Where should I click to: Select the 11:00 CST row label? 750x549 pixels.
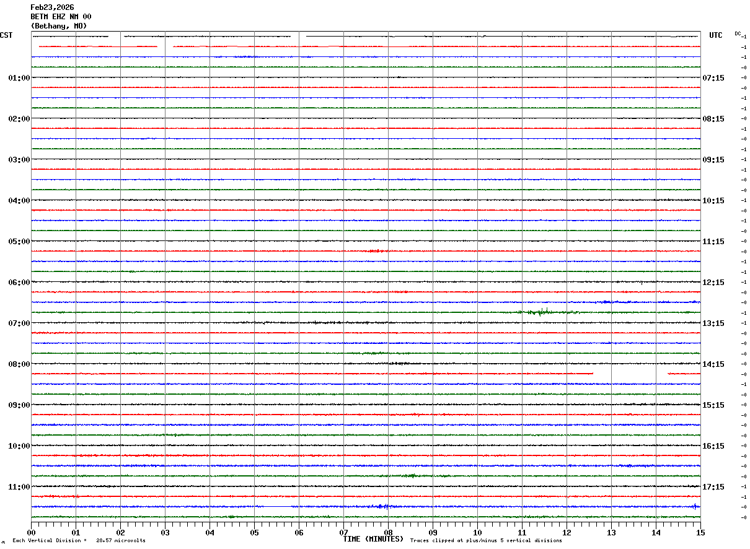[x=19, y=487]
